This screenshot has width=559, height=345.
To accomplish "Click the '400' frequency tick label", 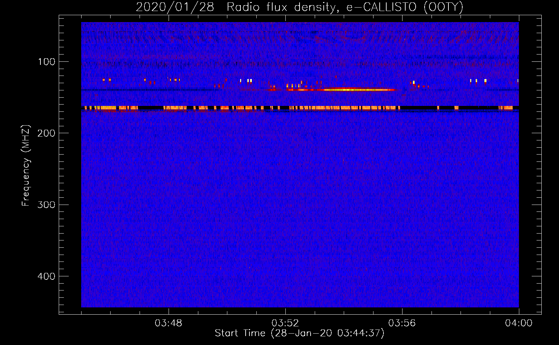I will (46, 276).
